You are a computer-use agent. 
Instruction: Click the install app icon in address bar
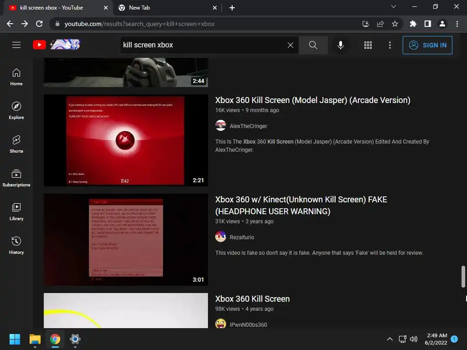[x=365, y=24]
